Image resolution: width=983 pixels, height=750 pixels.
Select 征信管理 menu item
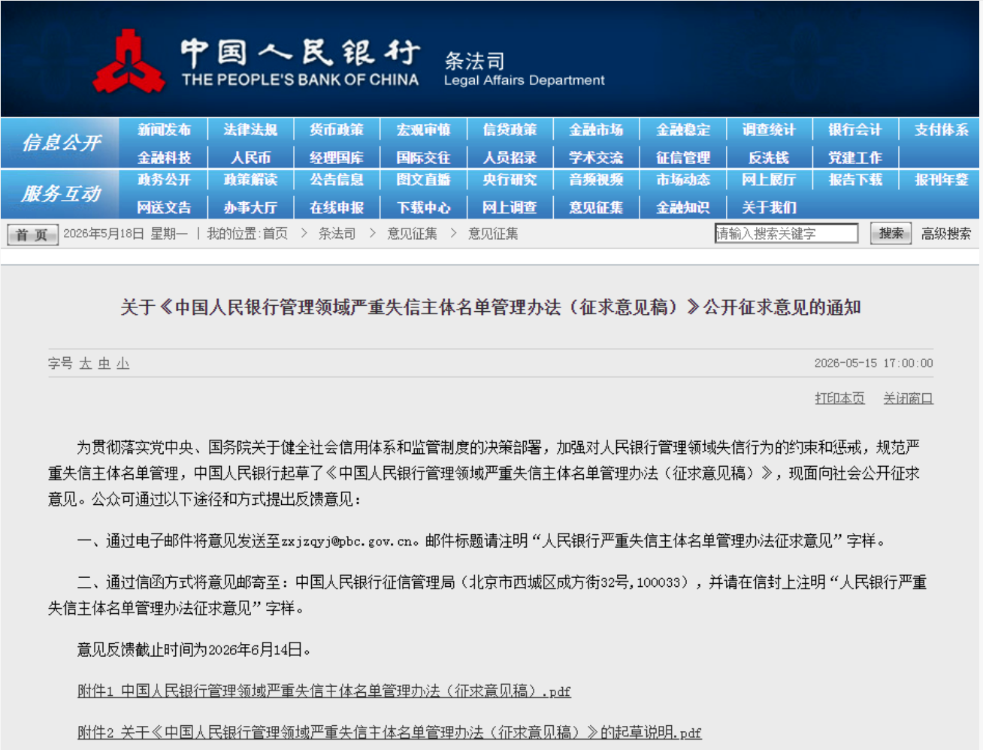point(682,158)
